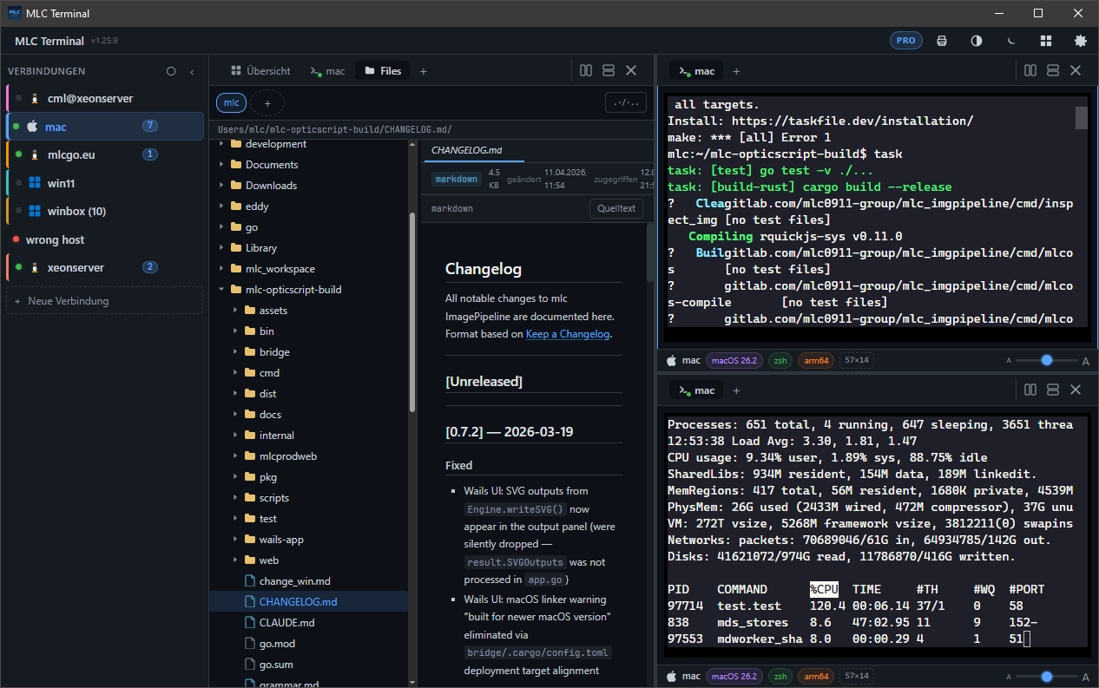Switch to the Übersicht tab

coord(260,71)
